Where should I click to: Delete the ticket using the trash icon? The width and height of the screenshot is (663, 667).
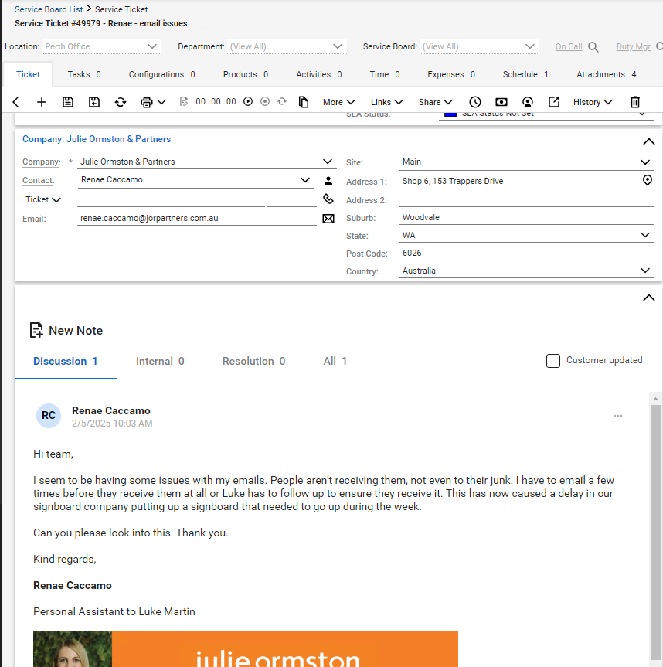click(x=635, y=102)
